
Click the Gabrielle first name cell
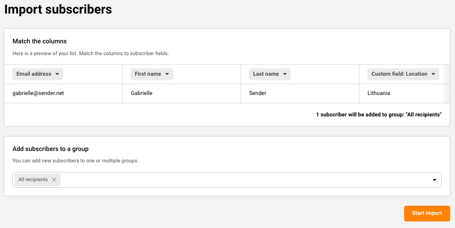[x=142, y=93]
